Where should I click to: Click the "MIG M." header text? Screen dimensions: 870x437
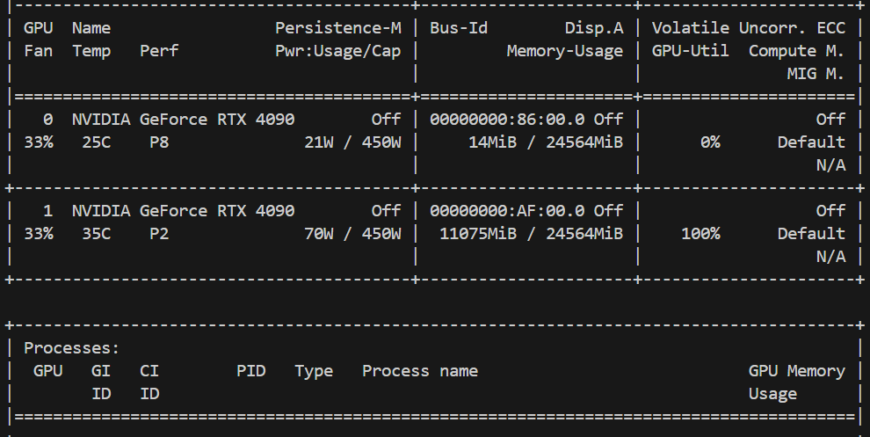[x=816, y=73]
